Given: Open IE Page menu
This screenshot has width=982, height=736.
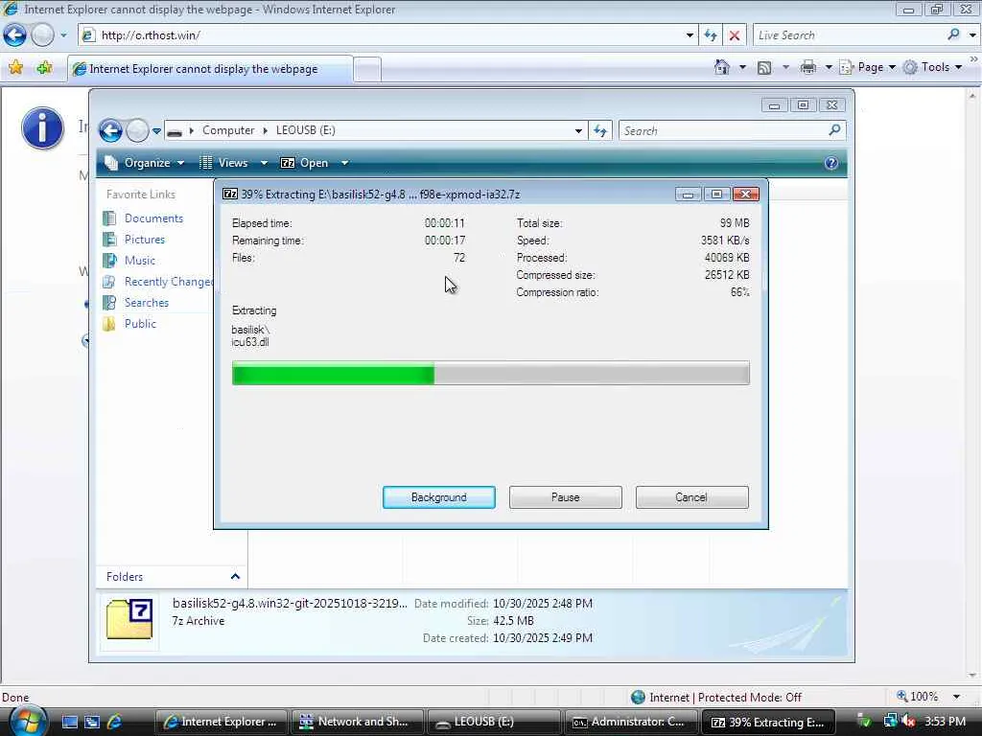Looking at the screenshot, I should click(867, 67).
